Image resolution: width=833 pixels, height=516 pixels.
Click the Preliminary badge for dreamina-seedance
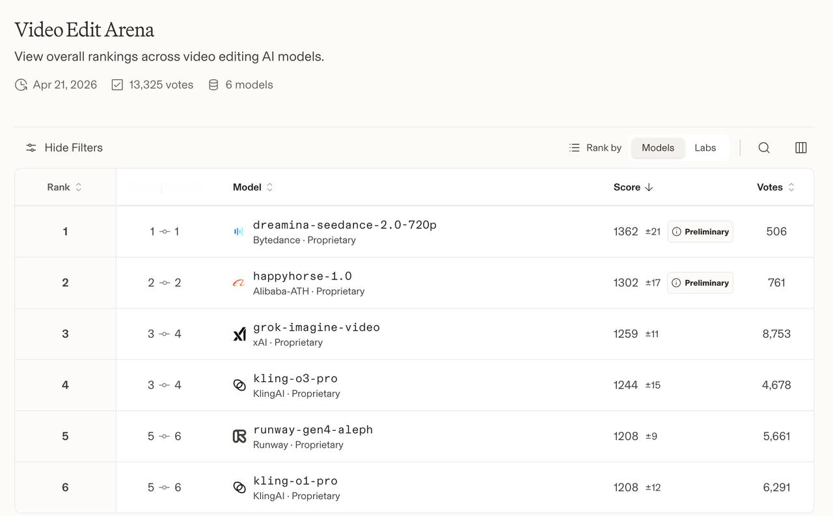tap(700, 232)
